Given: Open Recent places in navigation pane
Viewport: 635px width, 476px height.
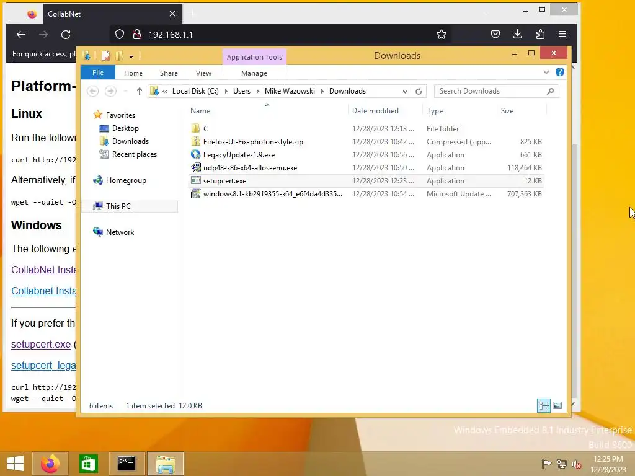Looking at the screenshot, I should [x=135, y=154].
